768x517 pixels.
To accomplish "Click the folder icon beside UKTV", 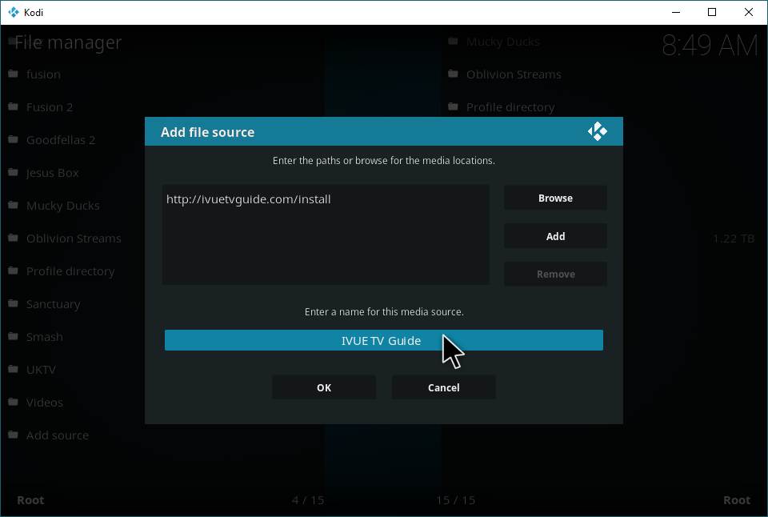I will [x=14, y=370].
